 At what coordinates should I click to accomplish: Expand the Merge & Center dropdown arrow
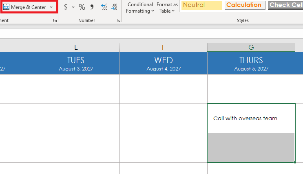51,7
